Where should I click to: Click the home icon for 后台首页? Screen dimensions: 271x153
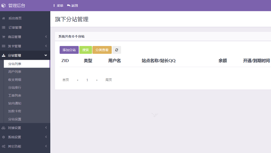click(x=4, y=18)
